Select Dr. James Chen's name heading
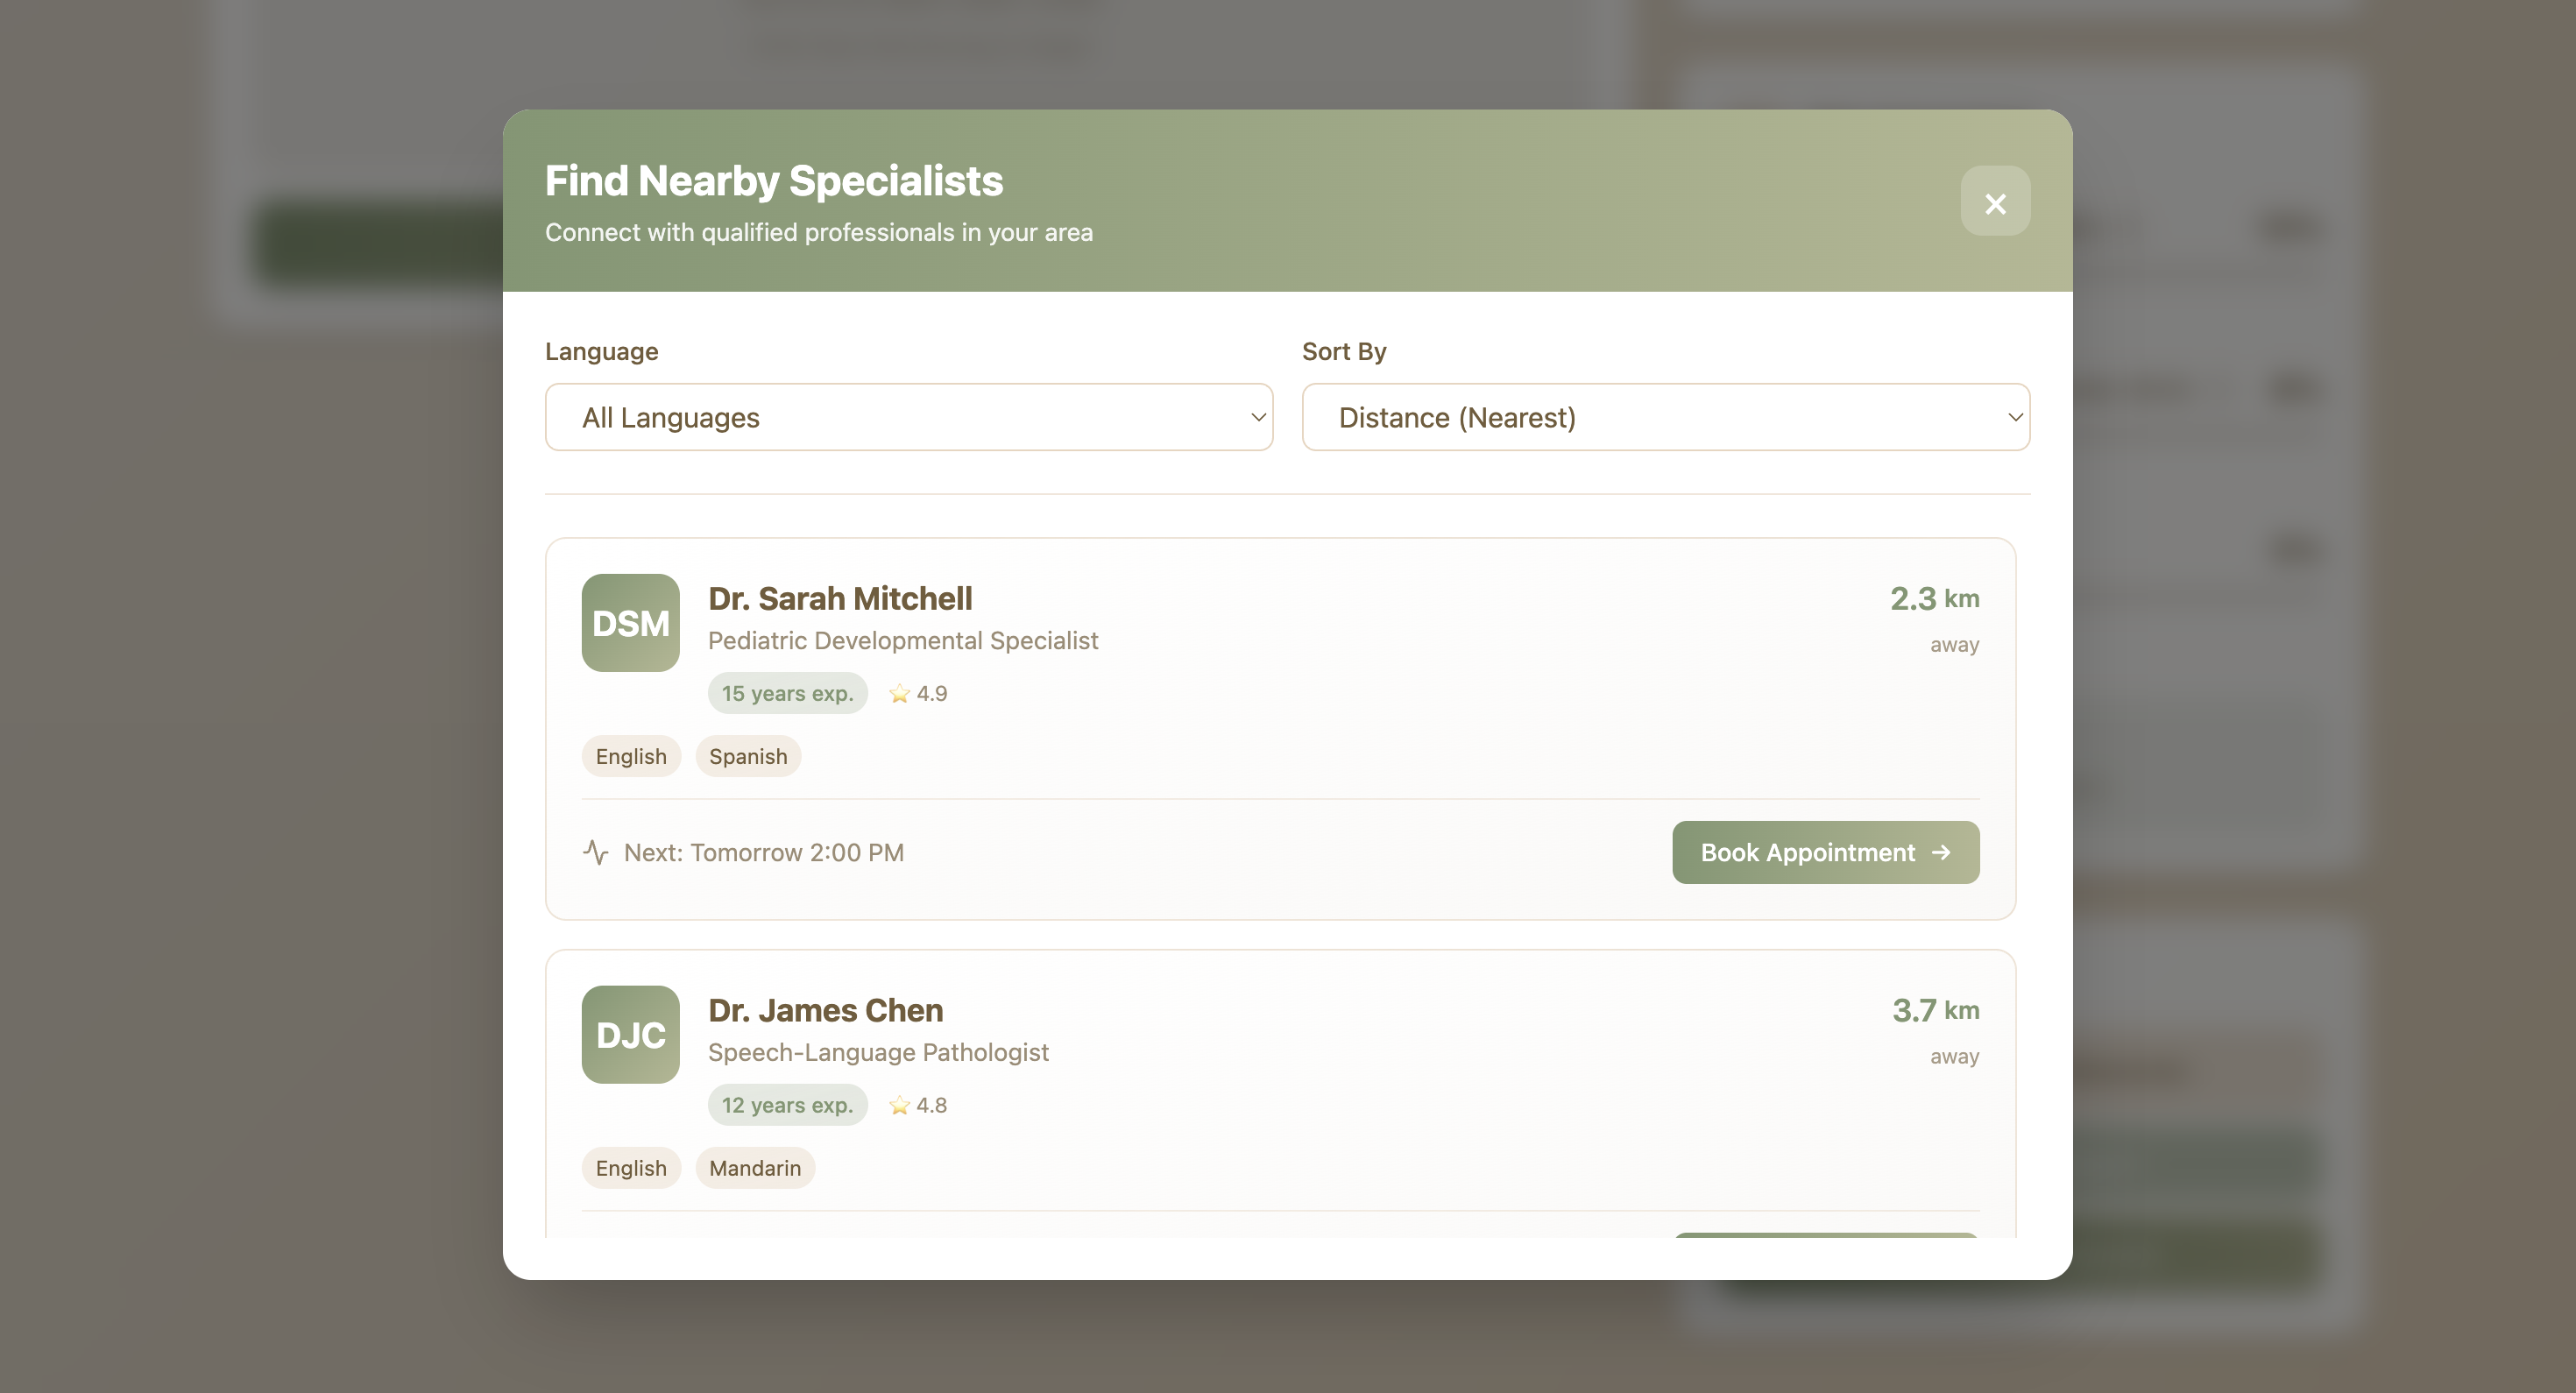 point(825,1011)
